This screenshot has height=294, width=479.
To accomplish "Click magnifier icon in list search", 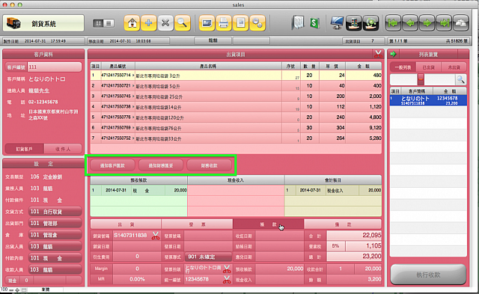I will (x=461, y=80).
